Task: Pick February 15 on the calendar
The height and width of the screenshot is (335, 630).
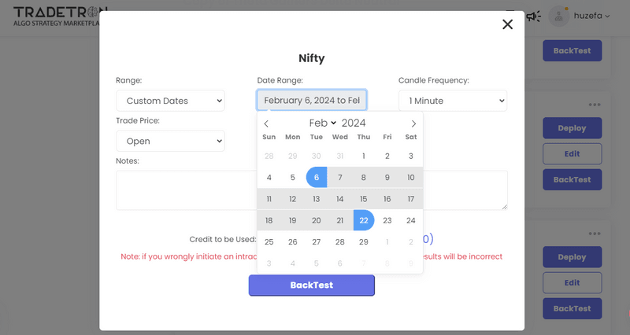Action: tap(363, 199)
